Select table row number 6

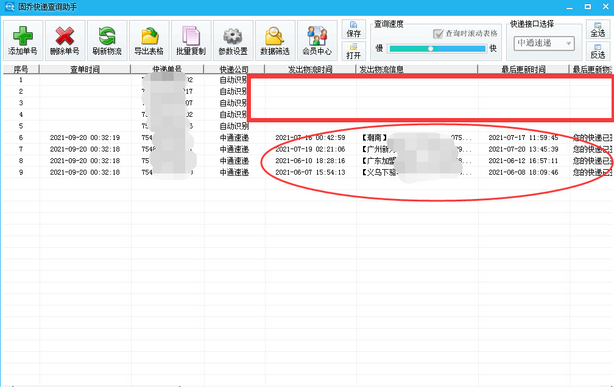coord(21,138)
